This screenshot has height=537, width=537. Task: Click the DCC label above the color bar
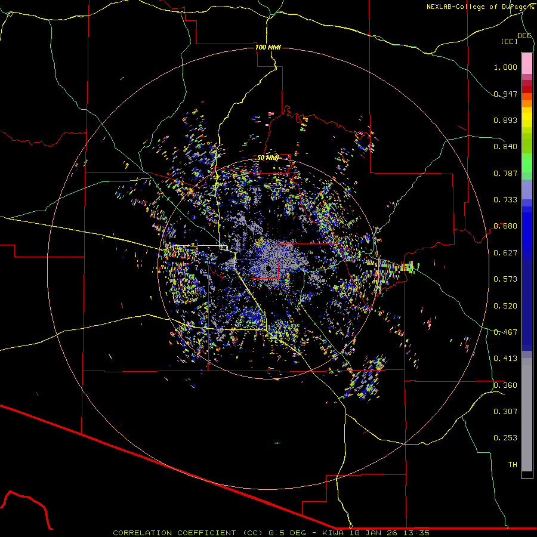(x=524, y=36)
